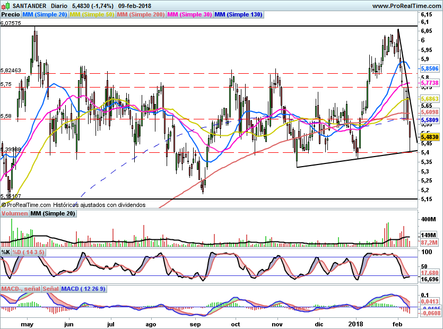Screen dimensions: 443x329
Task: Click the may label on time axis
Action: tap(27, 324)
